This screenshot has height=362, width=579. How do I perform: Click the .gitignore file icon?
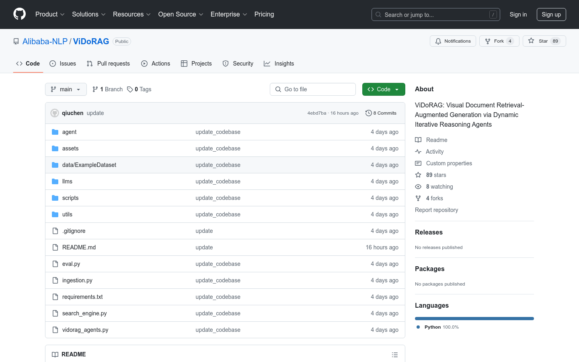[55, 231]
